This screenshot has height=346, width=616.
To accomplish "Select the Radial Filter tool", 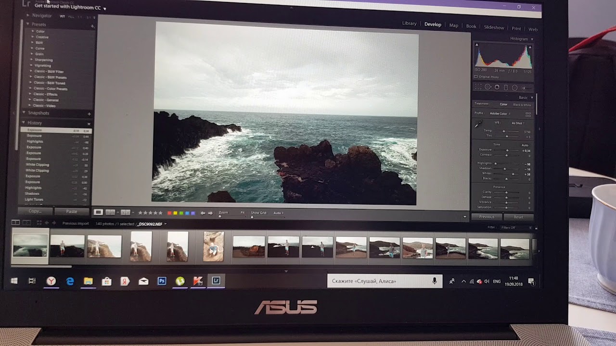I will (x=514, y=88).
